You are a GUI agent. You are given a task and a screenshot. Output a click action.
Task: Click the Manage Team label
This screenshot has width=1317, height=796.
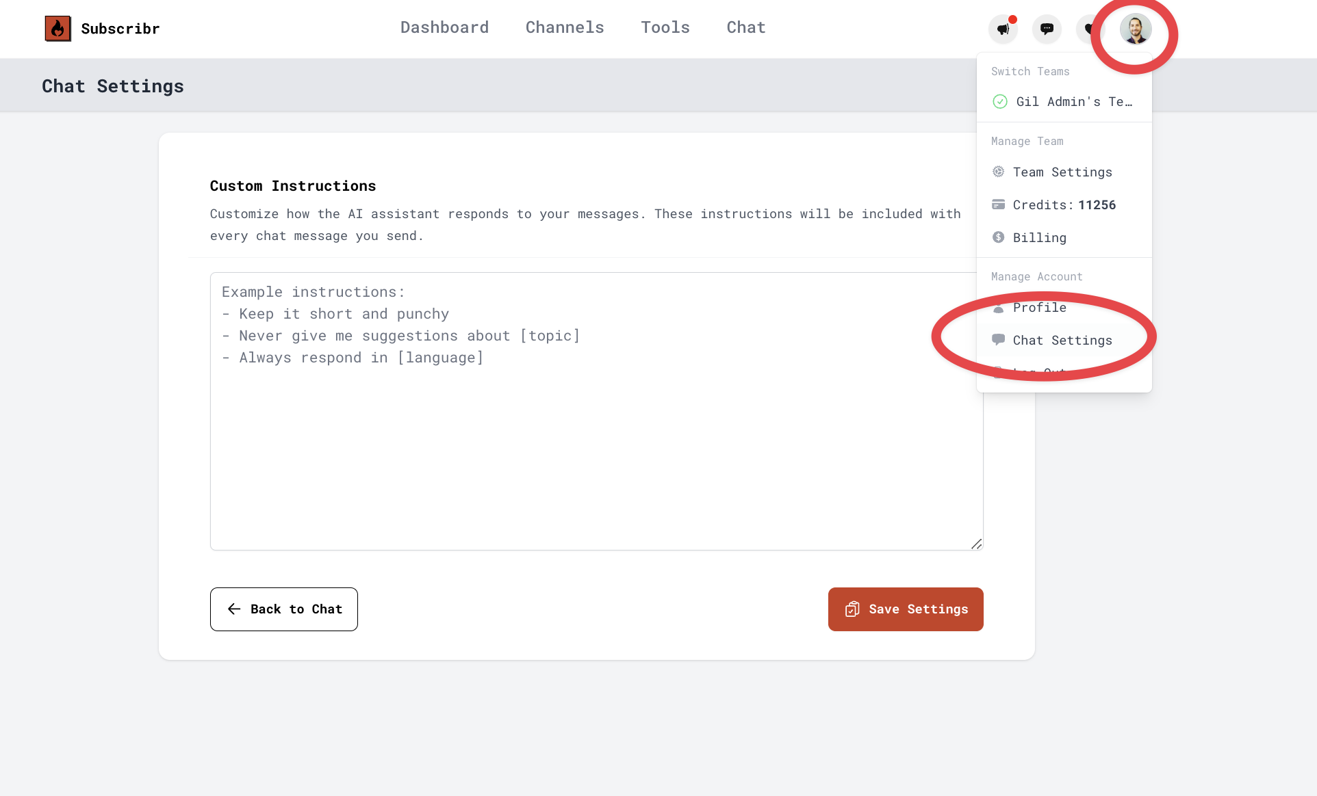tap(1027, 142)
